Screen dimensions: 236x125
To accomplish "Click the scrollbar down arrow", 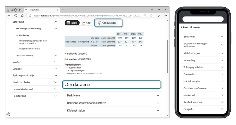I will [x=167, y=116].
